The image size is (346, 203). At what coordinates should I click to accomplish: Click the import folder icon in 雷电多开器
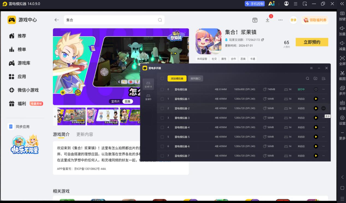pyautogui.click(x=315, y=79)
